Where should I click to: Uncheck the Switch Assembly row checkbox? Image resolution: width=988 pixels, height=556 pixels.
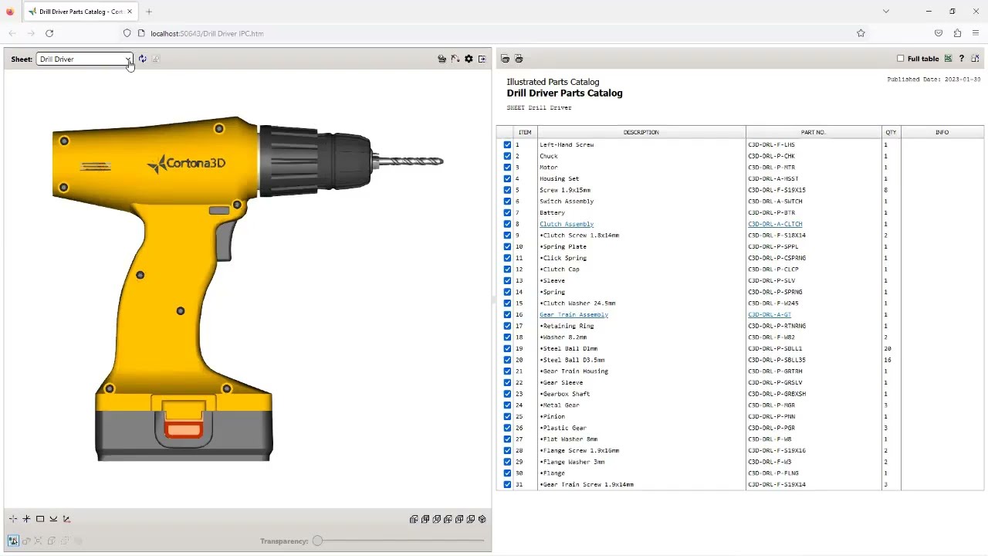pos(507,202)
